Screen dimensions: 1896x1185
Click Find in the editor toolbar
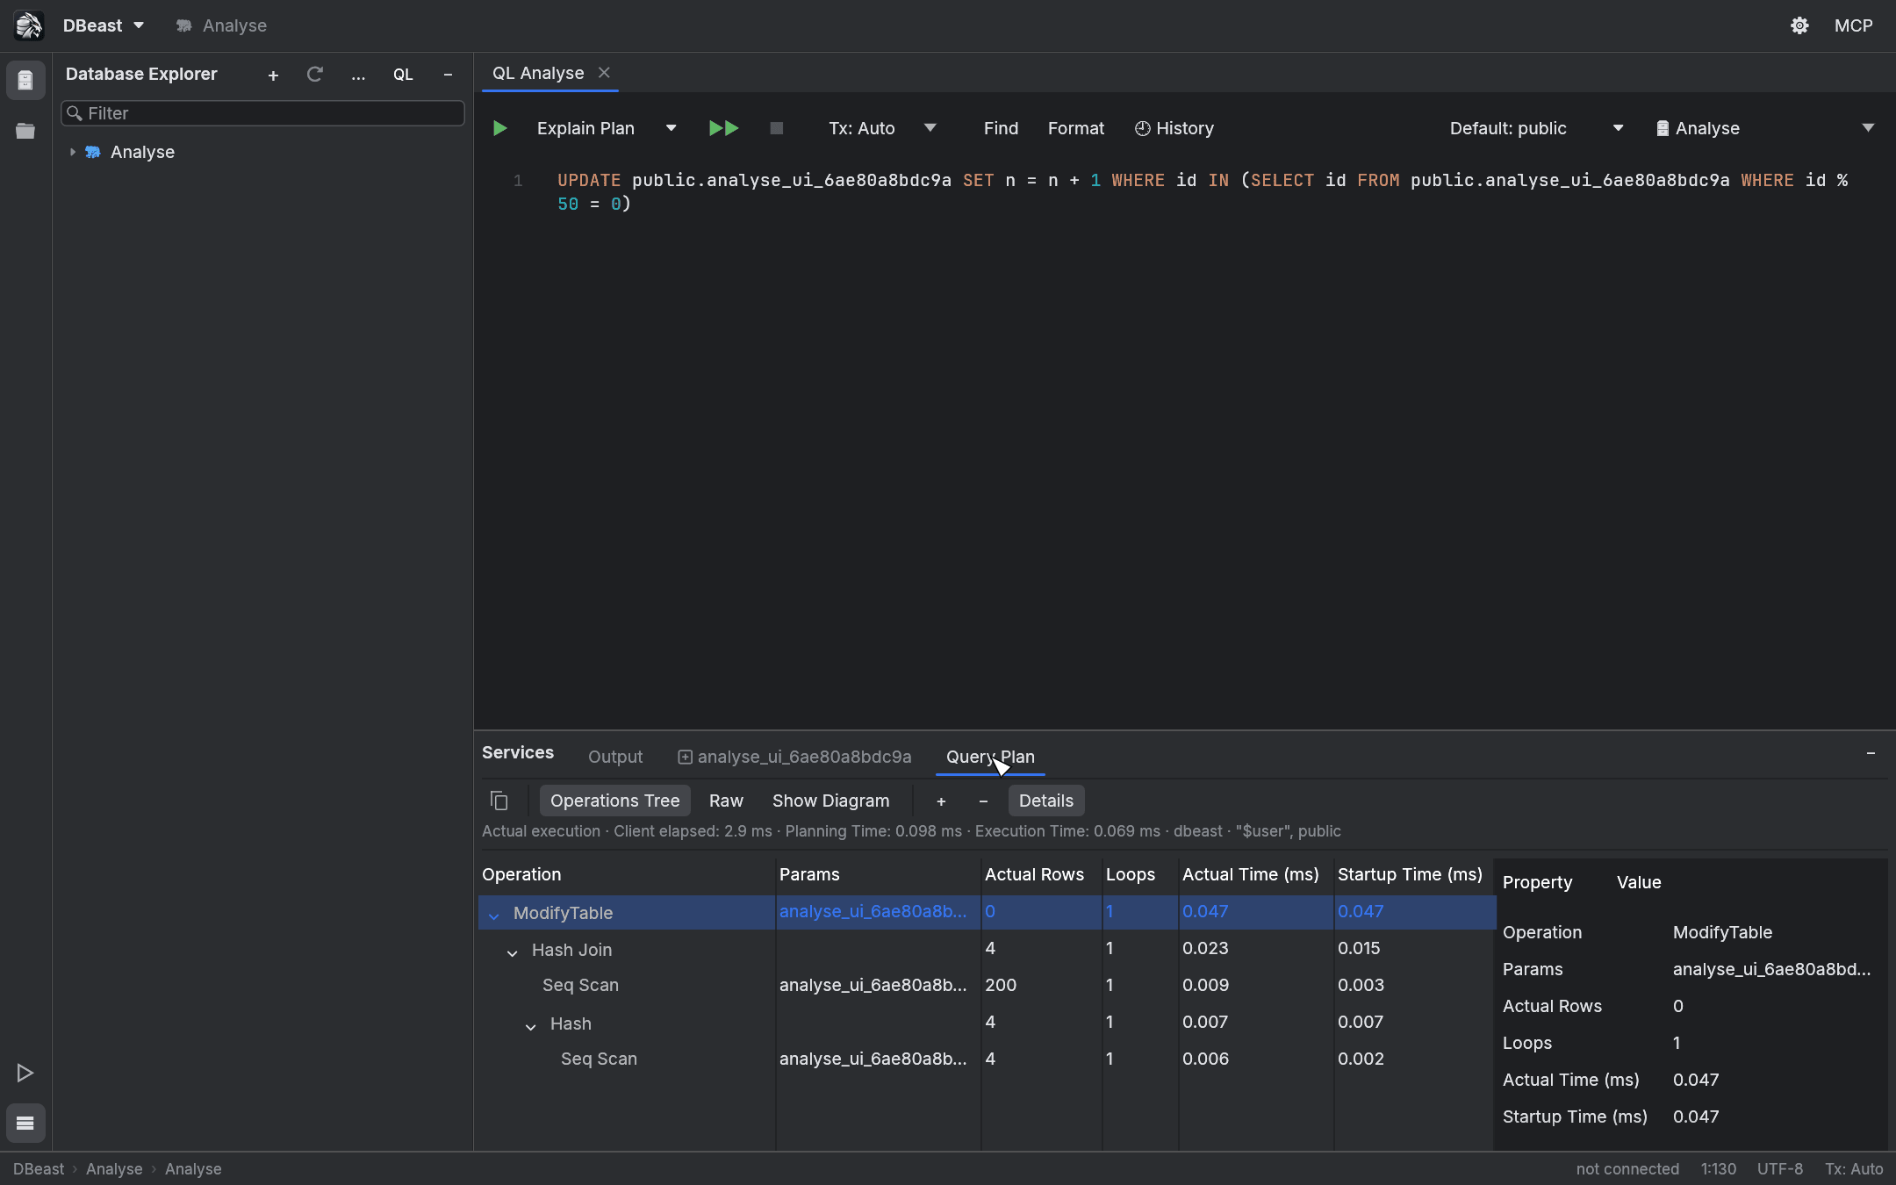(1001, 128)
